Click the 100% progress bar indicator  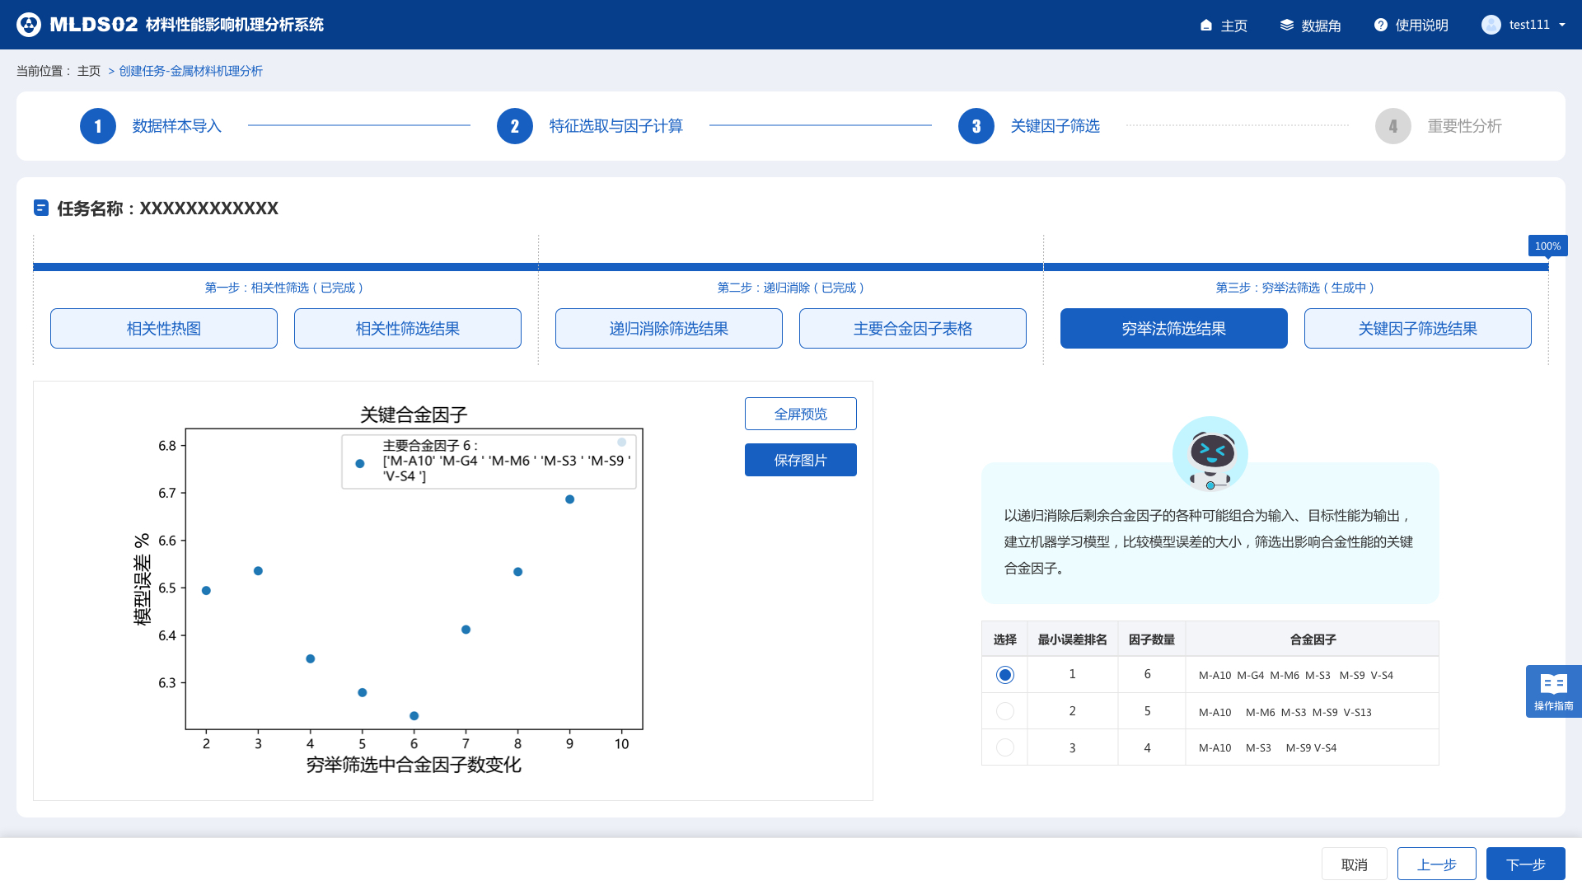[x=1547, y=246]
